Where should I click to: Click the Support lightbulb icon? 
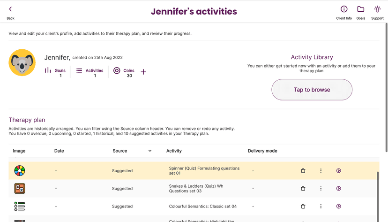pos(377,12)
